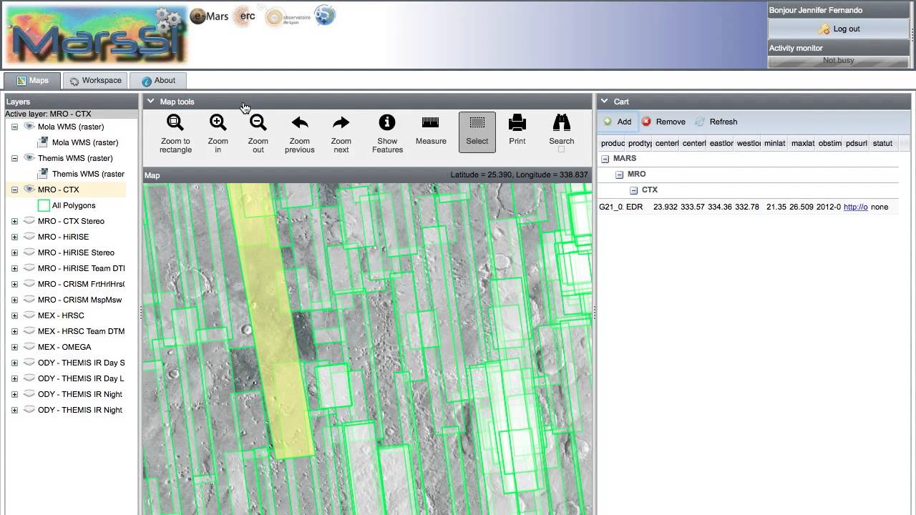Collapse the MRO group in cart
Screen dimensions: 916x515
619,175
